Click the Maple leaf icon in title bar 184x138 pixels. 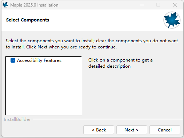pos(5,5)
